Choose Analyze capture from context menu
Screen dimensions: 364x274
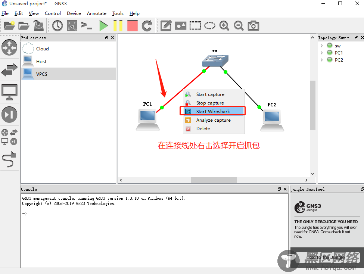(214, 120)
